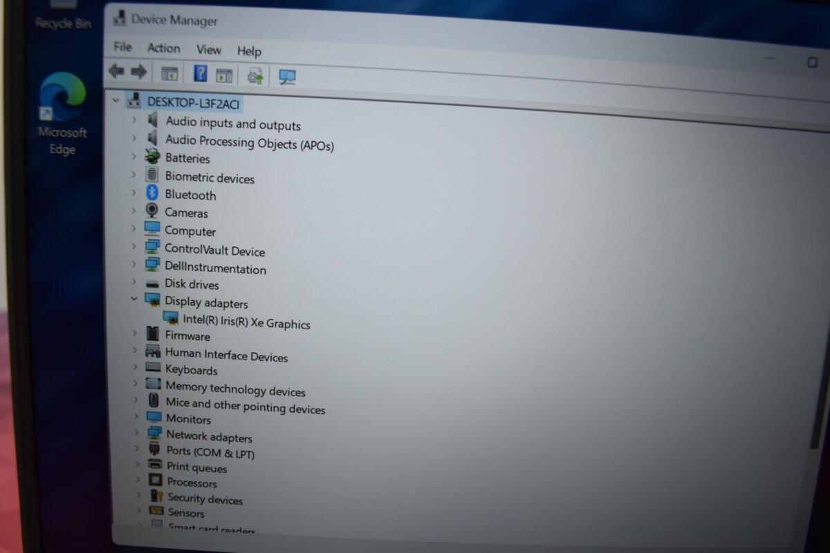The width and height of the screenshot is (830, 553).
Task: Click the ControlVault Device icon
Action: 152,247
